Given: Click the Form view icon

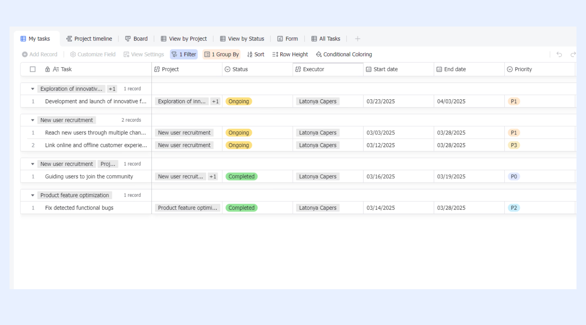Looking at the screenshot, I should (280, 39).
